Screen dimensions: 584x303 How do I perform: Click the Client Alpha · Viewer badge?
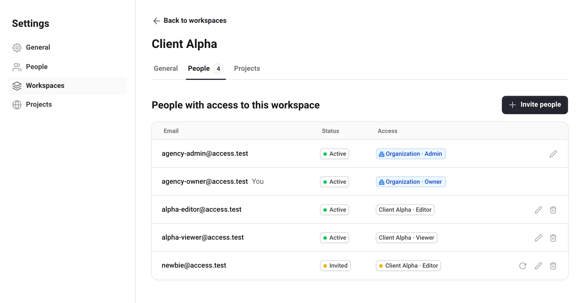(x=406, y=238)
